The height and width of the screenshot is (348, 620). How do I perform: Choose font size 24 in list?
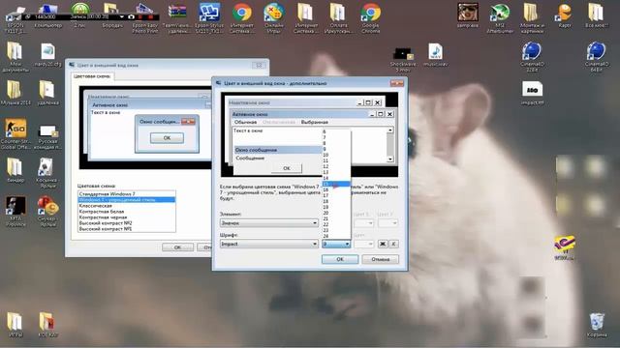pos(336,236)
